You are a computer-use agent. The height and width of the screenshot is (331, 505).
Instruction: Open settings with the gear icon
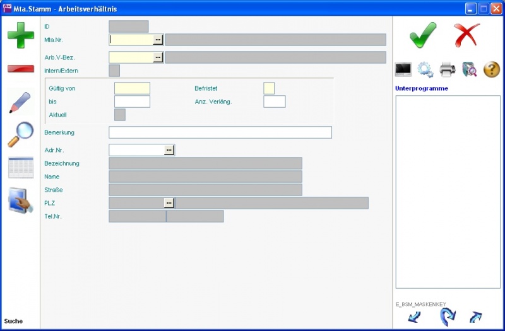tap(425, 69)
